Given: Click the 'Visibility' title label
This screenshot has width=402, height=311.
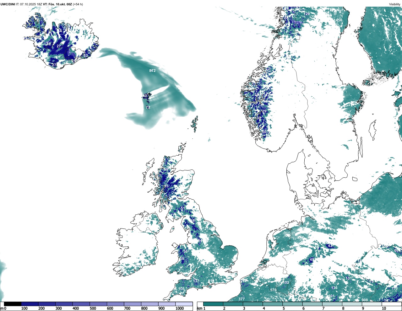Looking at the screenshot, I should coord(394,4).
